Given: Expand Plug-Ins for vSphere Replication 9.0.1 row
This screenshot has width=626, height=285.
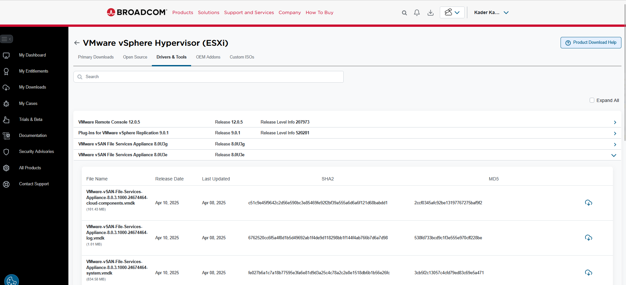Looking at the screenshot, I should pos(615,133).
